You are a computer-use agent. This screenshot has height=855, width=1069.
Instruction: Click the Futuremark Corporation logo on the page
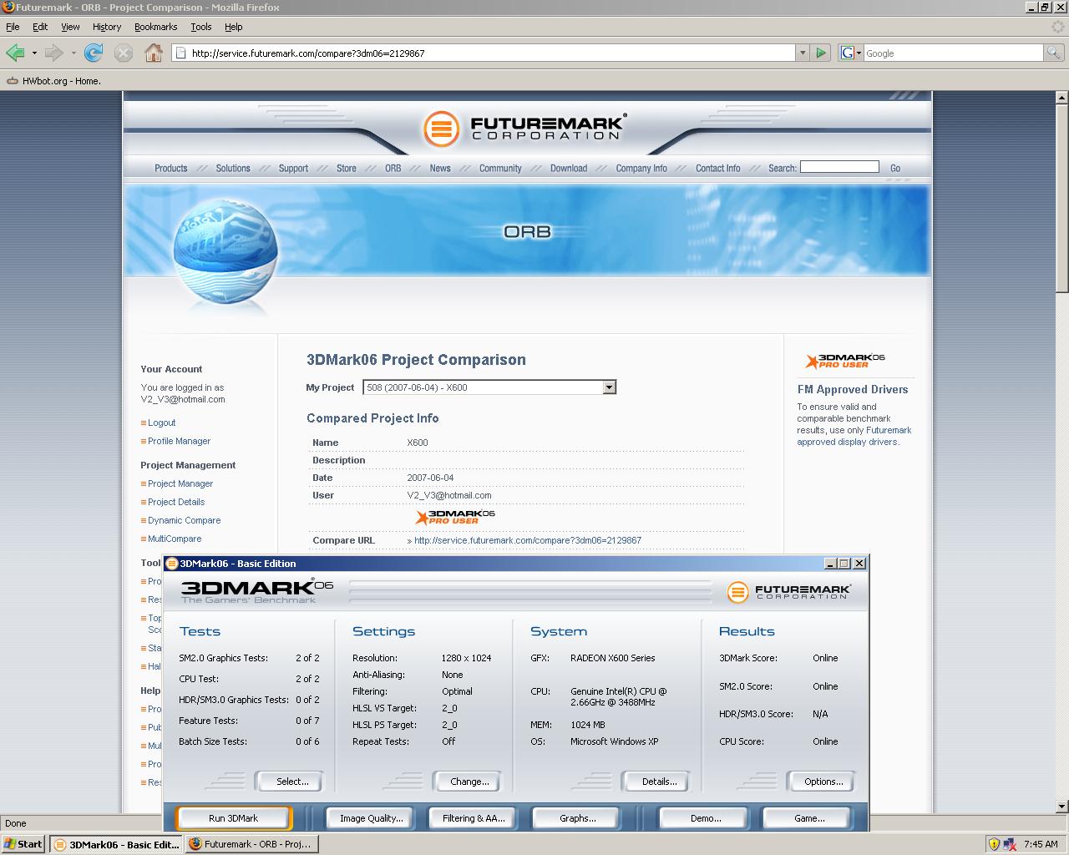click(524, 128)
